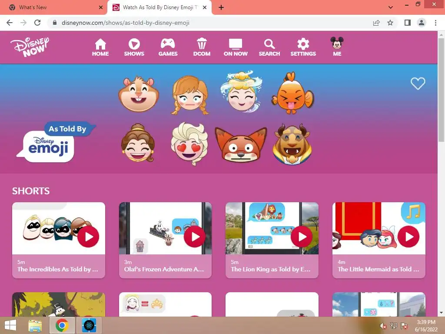Go back to previous page
This screenshot has width=445, height=334.
click(10, 23)
